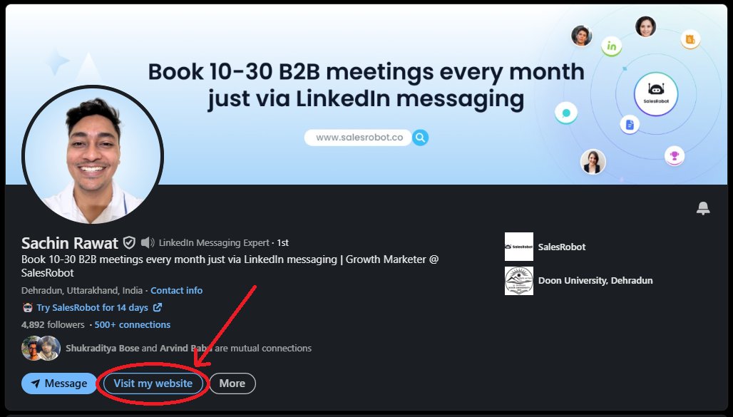This screenshot has height=417, width=733.
Task: Open notifications via the bell icon
Action: [703, 207]
